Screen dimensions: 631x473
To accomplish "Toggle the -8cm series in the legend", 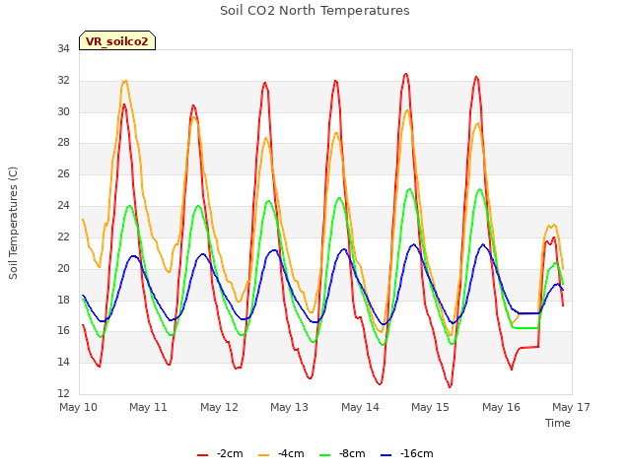I will pyautogui.click(x=342, y=453).
